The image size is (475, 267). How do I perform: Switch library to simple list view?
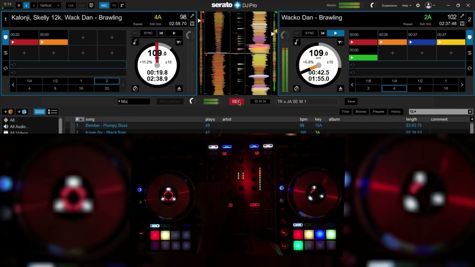coord(39,112)
